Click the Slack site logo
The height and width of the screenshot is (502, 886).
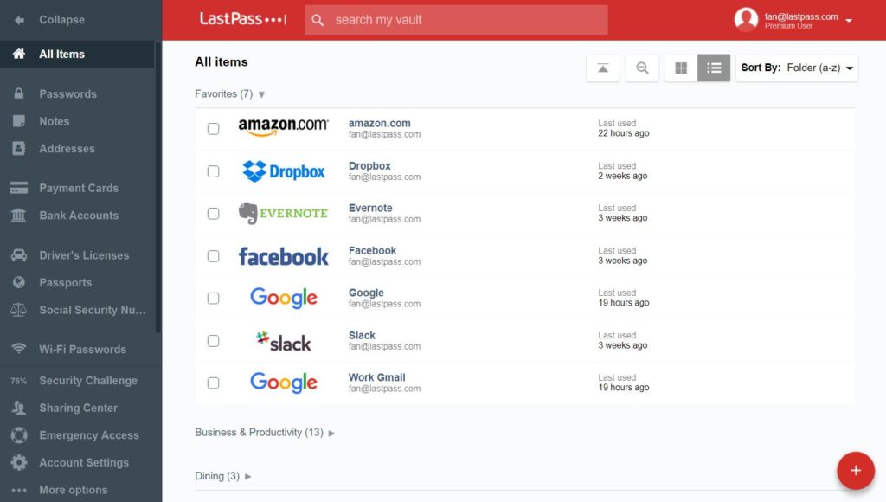(283, 341)
